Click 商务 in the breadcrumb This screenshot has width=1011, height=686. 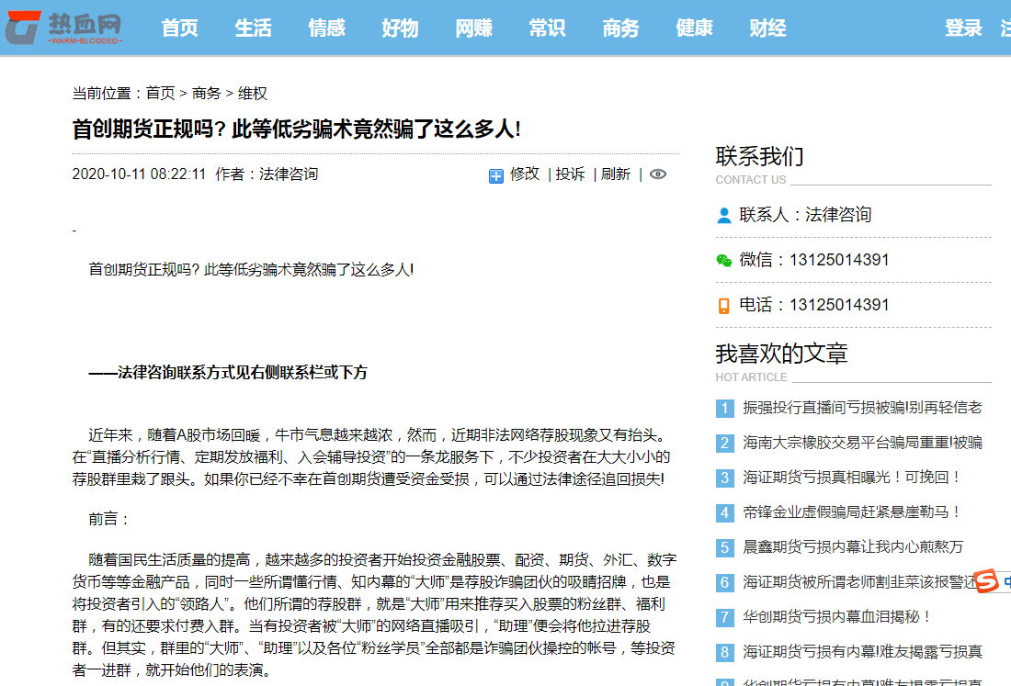(x=206, y=94)
